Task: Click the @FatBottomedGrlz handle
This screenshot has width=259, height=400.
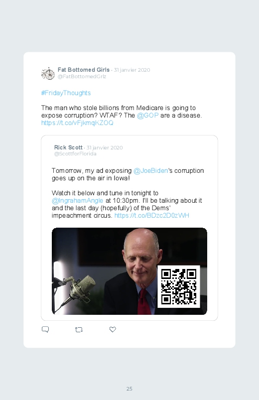Action: click(x=82, y=77)
